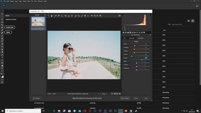Switch to the Hue tab
This screenshot has width=201, height=113.
point(125,38)
